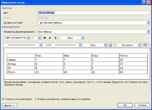Click the Мар header cell in preview
The height and width of the screenshot is (110, 152).
105,56
